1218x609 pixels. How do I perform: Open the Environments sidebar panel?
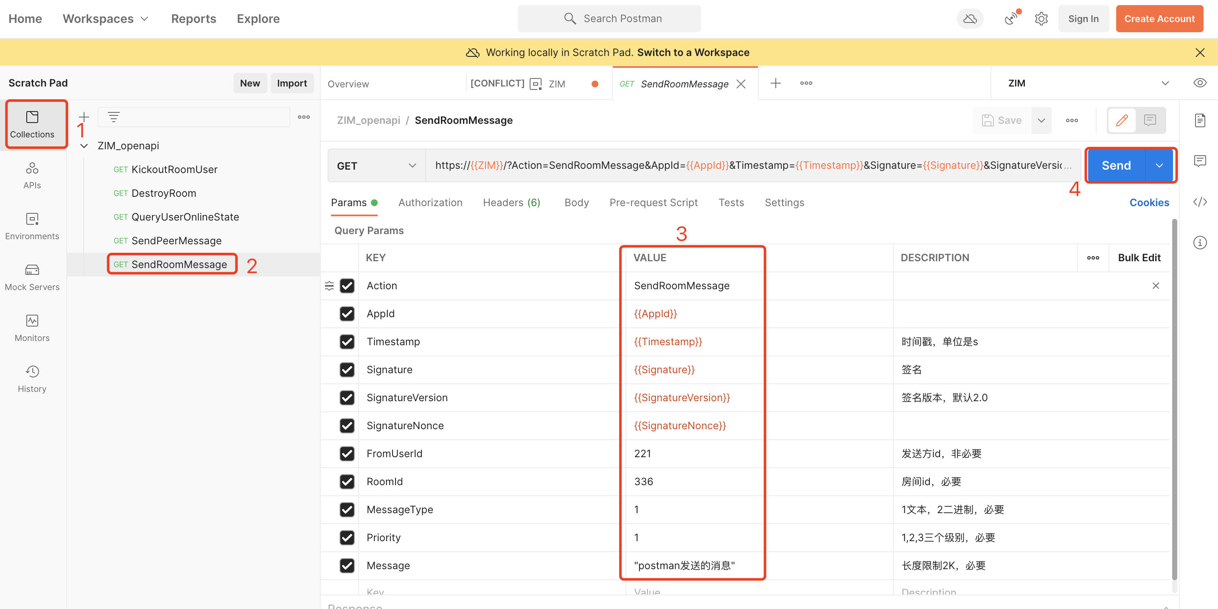[x=32, y=227]
